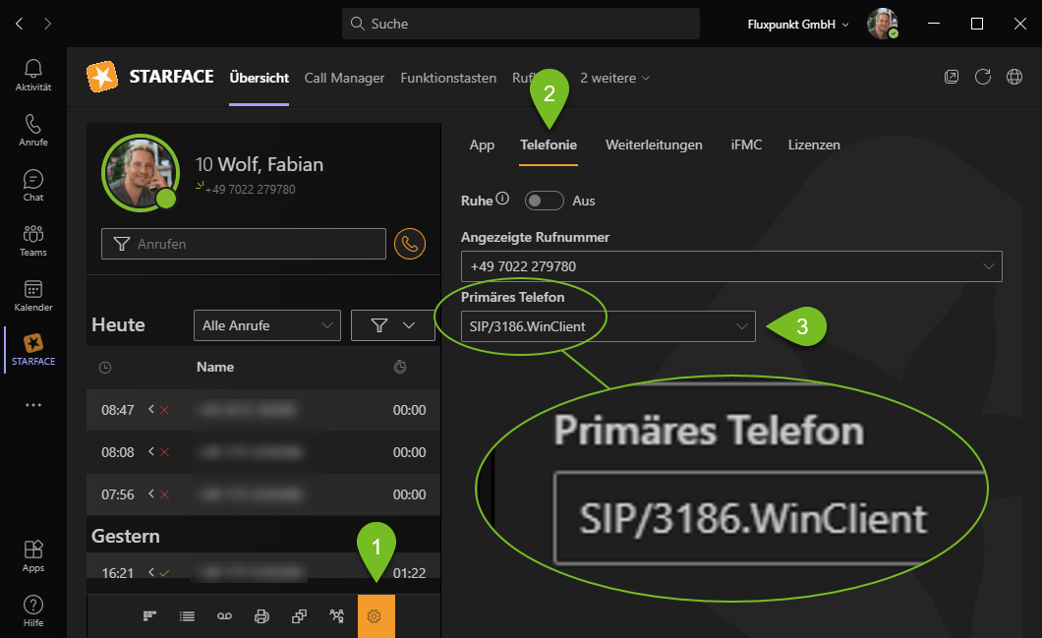Screen dimensions: 1042x638
Task: Open the Weiterleitungen tab
Action: tap(654, 145)
